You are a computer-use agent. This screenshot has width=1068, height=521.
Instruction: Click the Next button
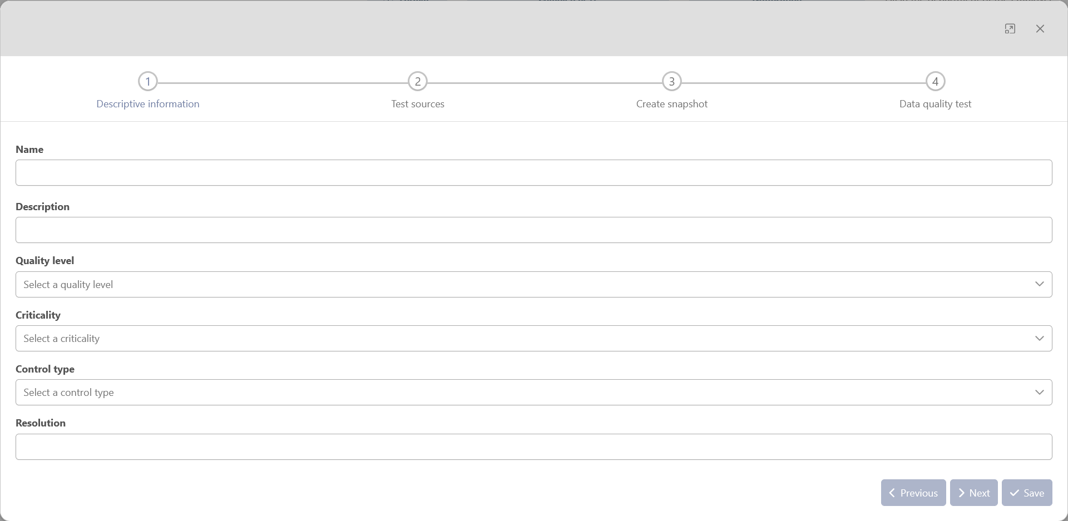974,493
